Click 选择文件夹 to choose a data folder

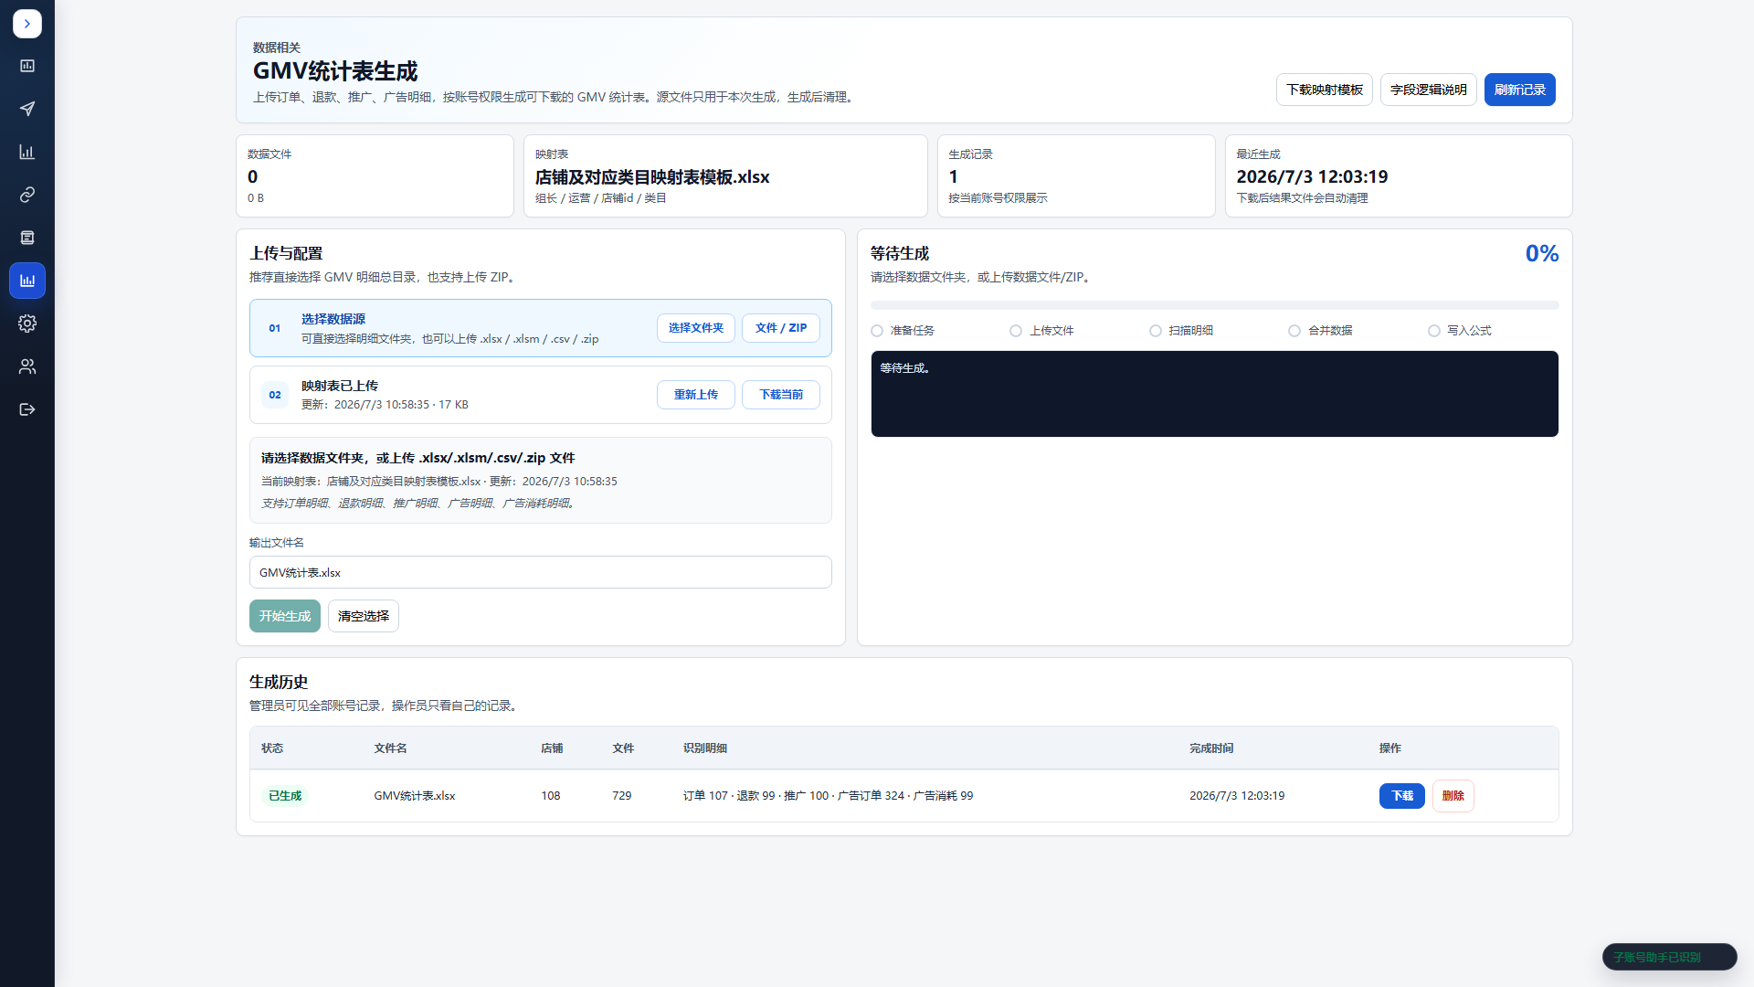(695, 328)
